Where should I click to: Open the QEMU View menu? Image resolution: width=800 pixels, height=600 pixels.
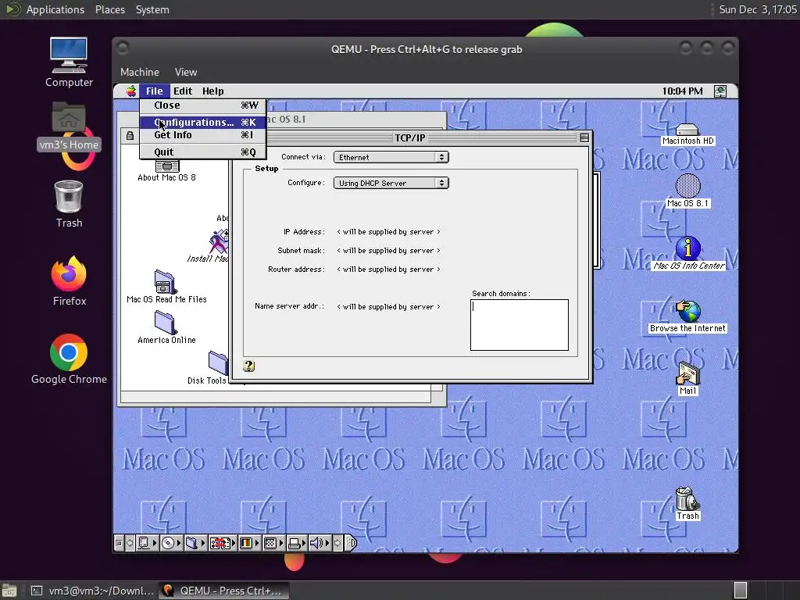click(x=186, y=72)
